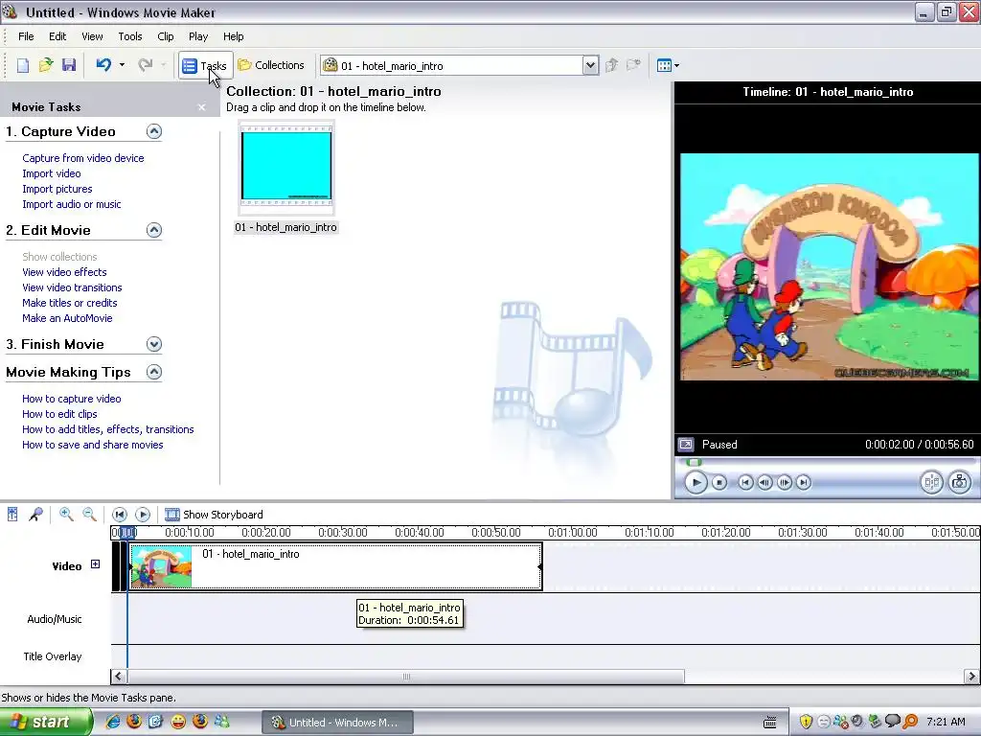Image resolution: width=981 pixels, height=736 pixels.
Task: Switch the monitor to full screen
Action: [x=686, y=445]
